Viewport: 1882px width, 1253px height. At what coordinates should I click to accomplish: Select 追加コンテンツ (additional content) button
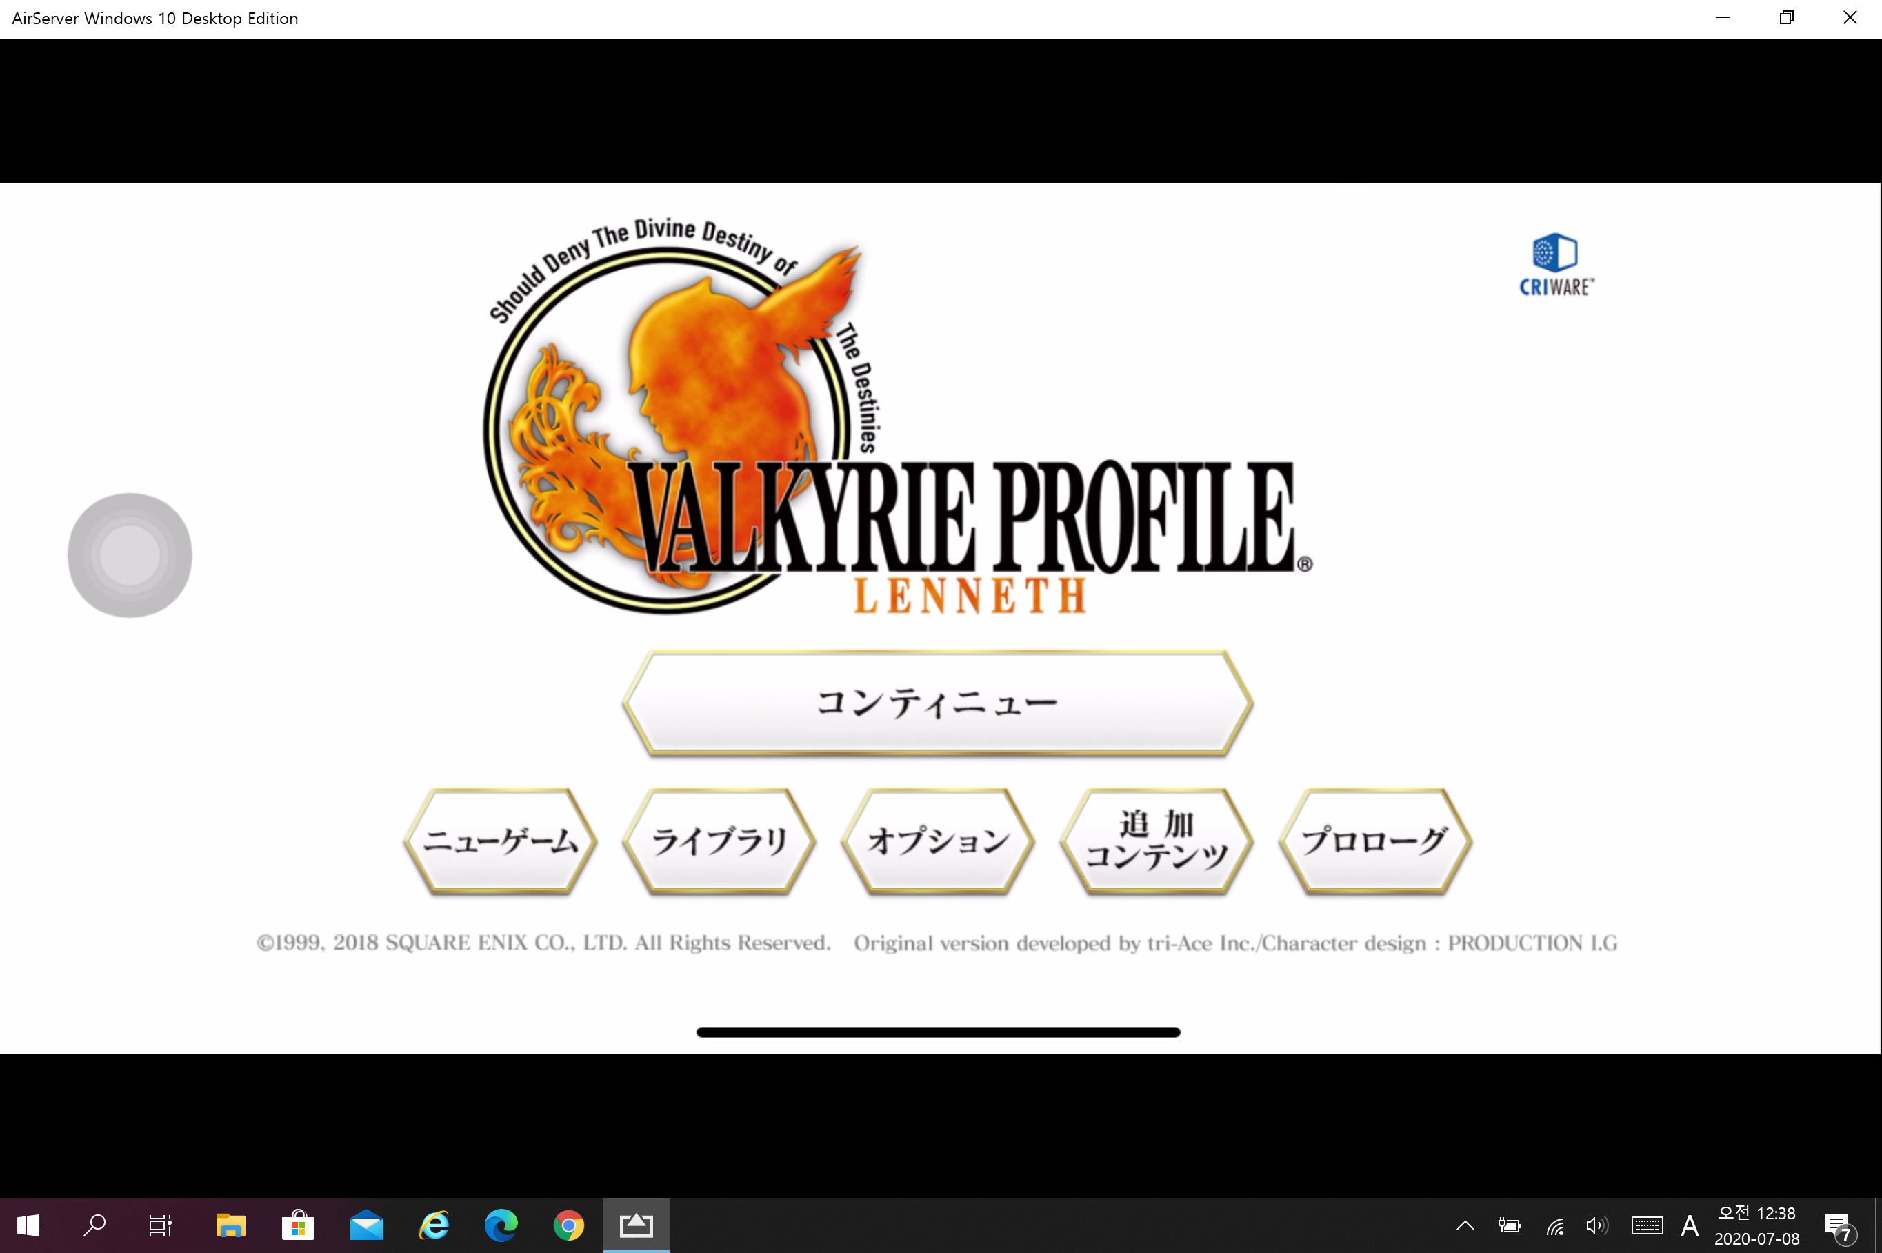[1157, 841]
